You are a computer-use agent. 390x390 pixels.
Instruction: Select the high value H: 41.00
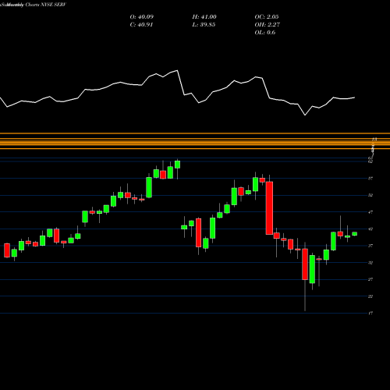pyautogui.click(x=204, y=17)
